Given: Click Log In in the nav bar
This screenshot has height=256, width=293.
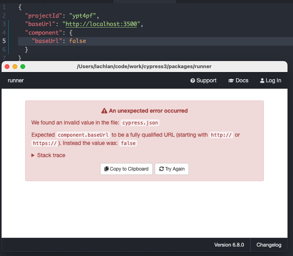Looking at the screenshot, I should tap(271, 80).
